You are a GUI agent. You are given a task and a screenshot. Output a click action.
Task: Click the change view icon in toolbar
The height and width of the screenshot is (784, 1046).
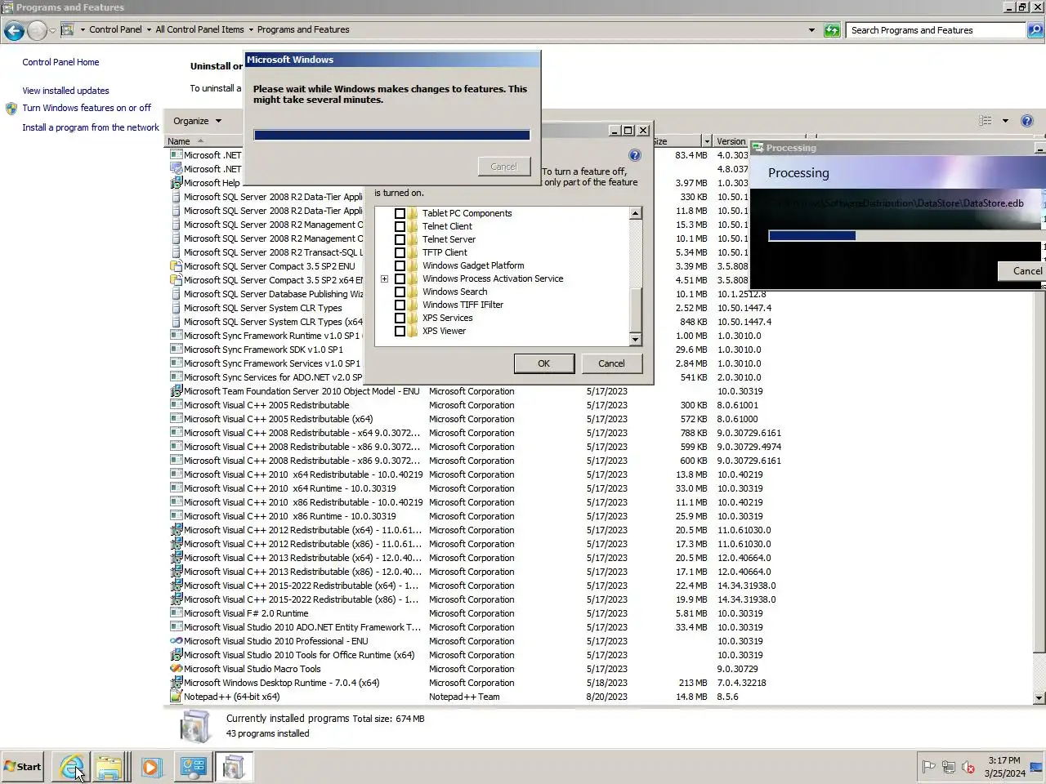coord(986,121)
